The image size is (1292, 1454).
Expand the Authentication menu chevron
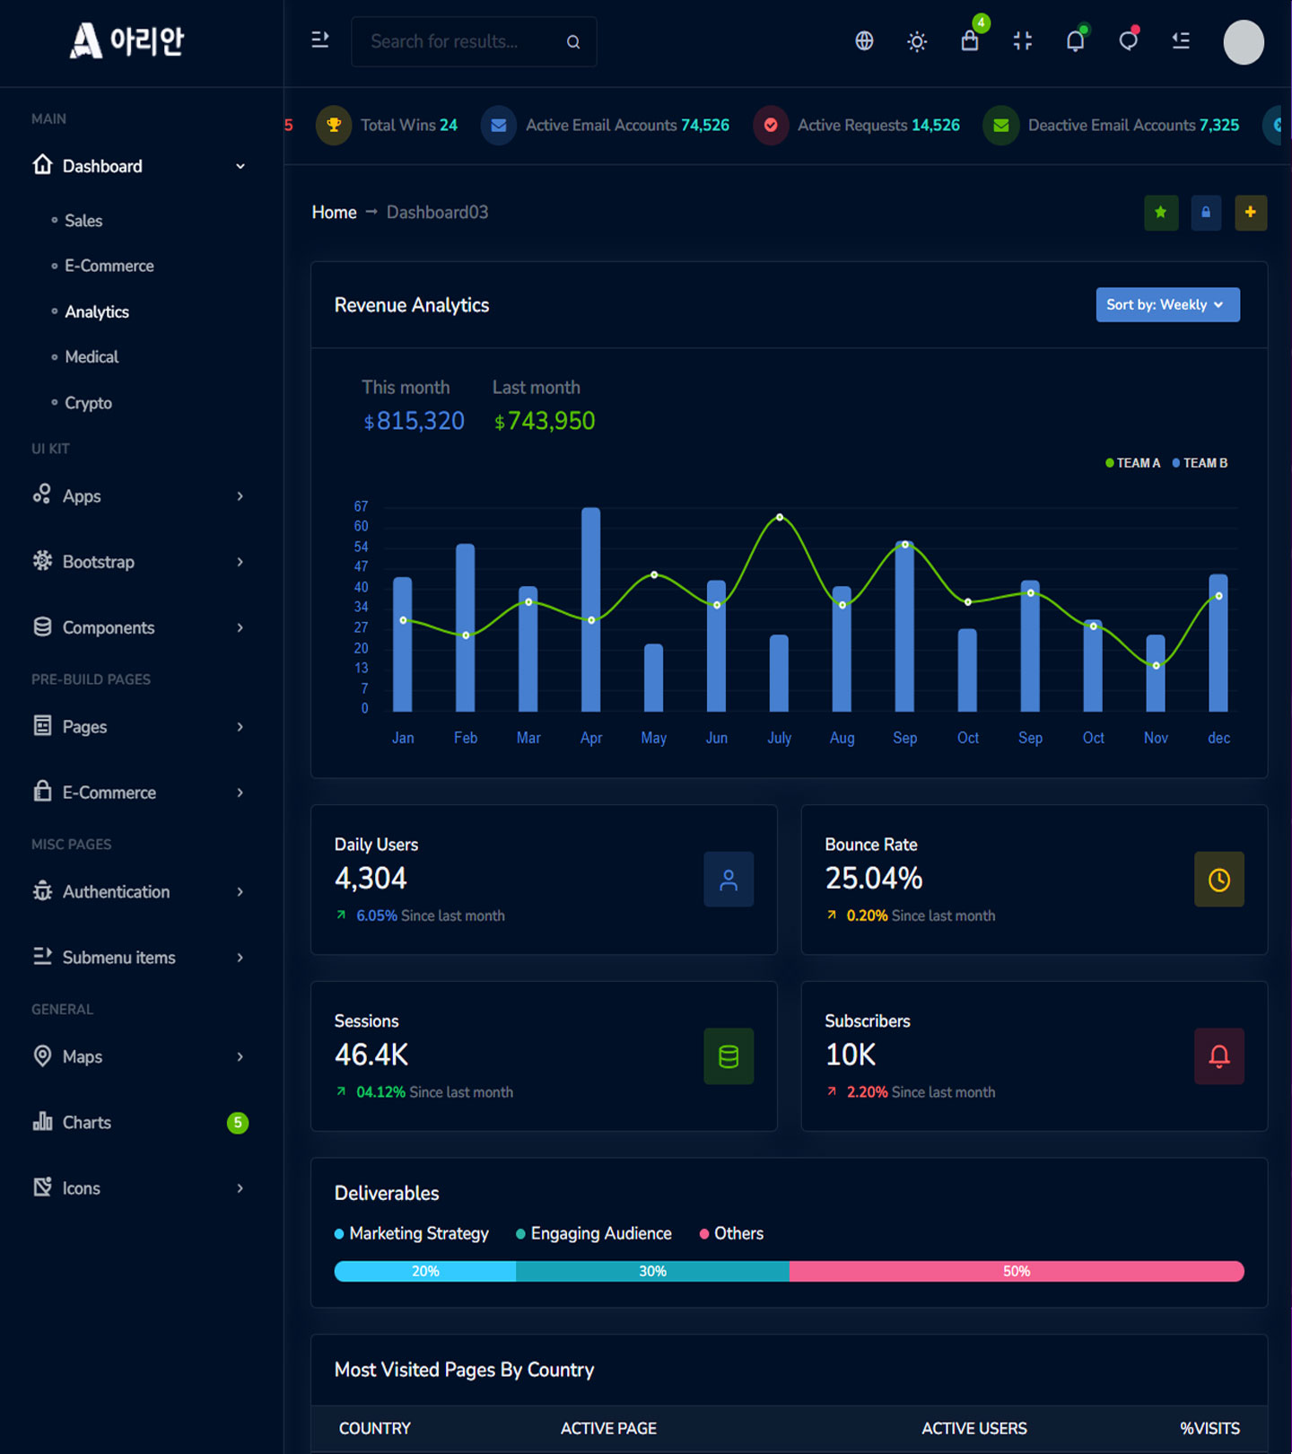tap(240, 892)
